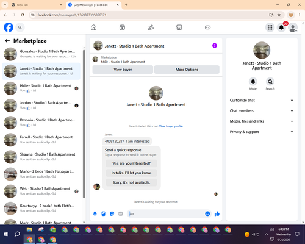Open the Windows Start menu
This screenshot has width=305, height=244.
[5, 234]
